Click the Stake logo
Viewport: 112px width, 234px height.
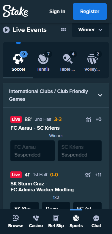(15, 11)
